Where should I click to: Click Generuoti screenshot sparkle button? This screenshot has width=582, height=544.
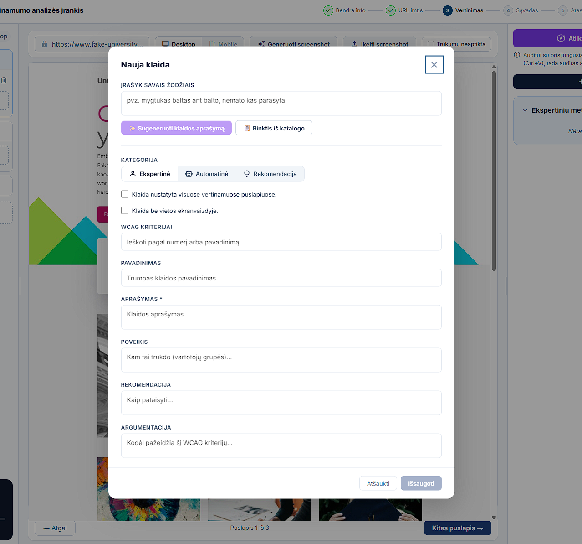294,44
